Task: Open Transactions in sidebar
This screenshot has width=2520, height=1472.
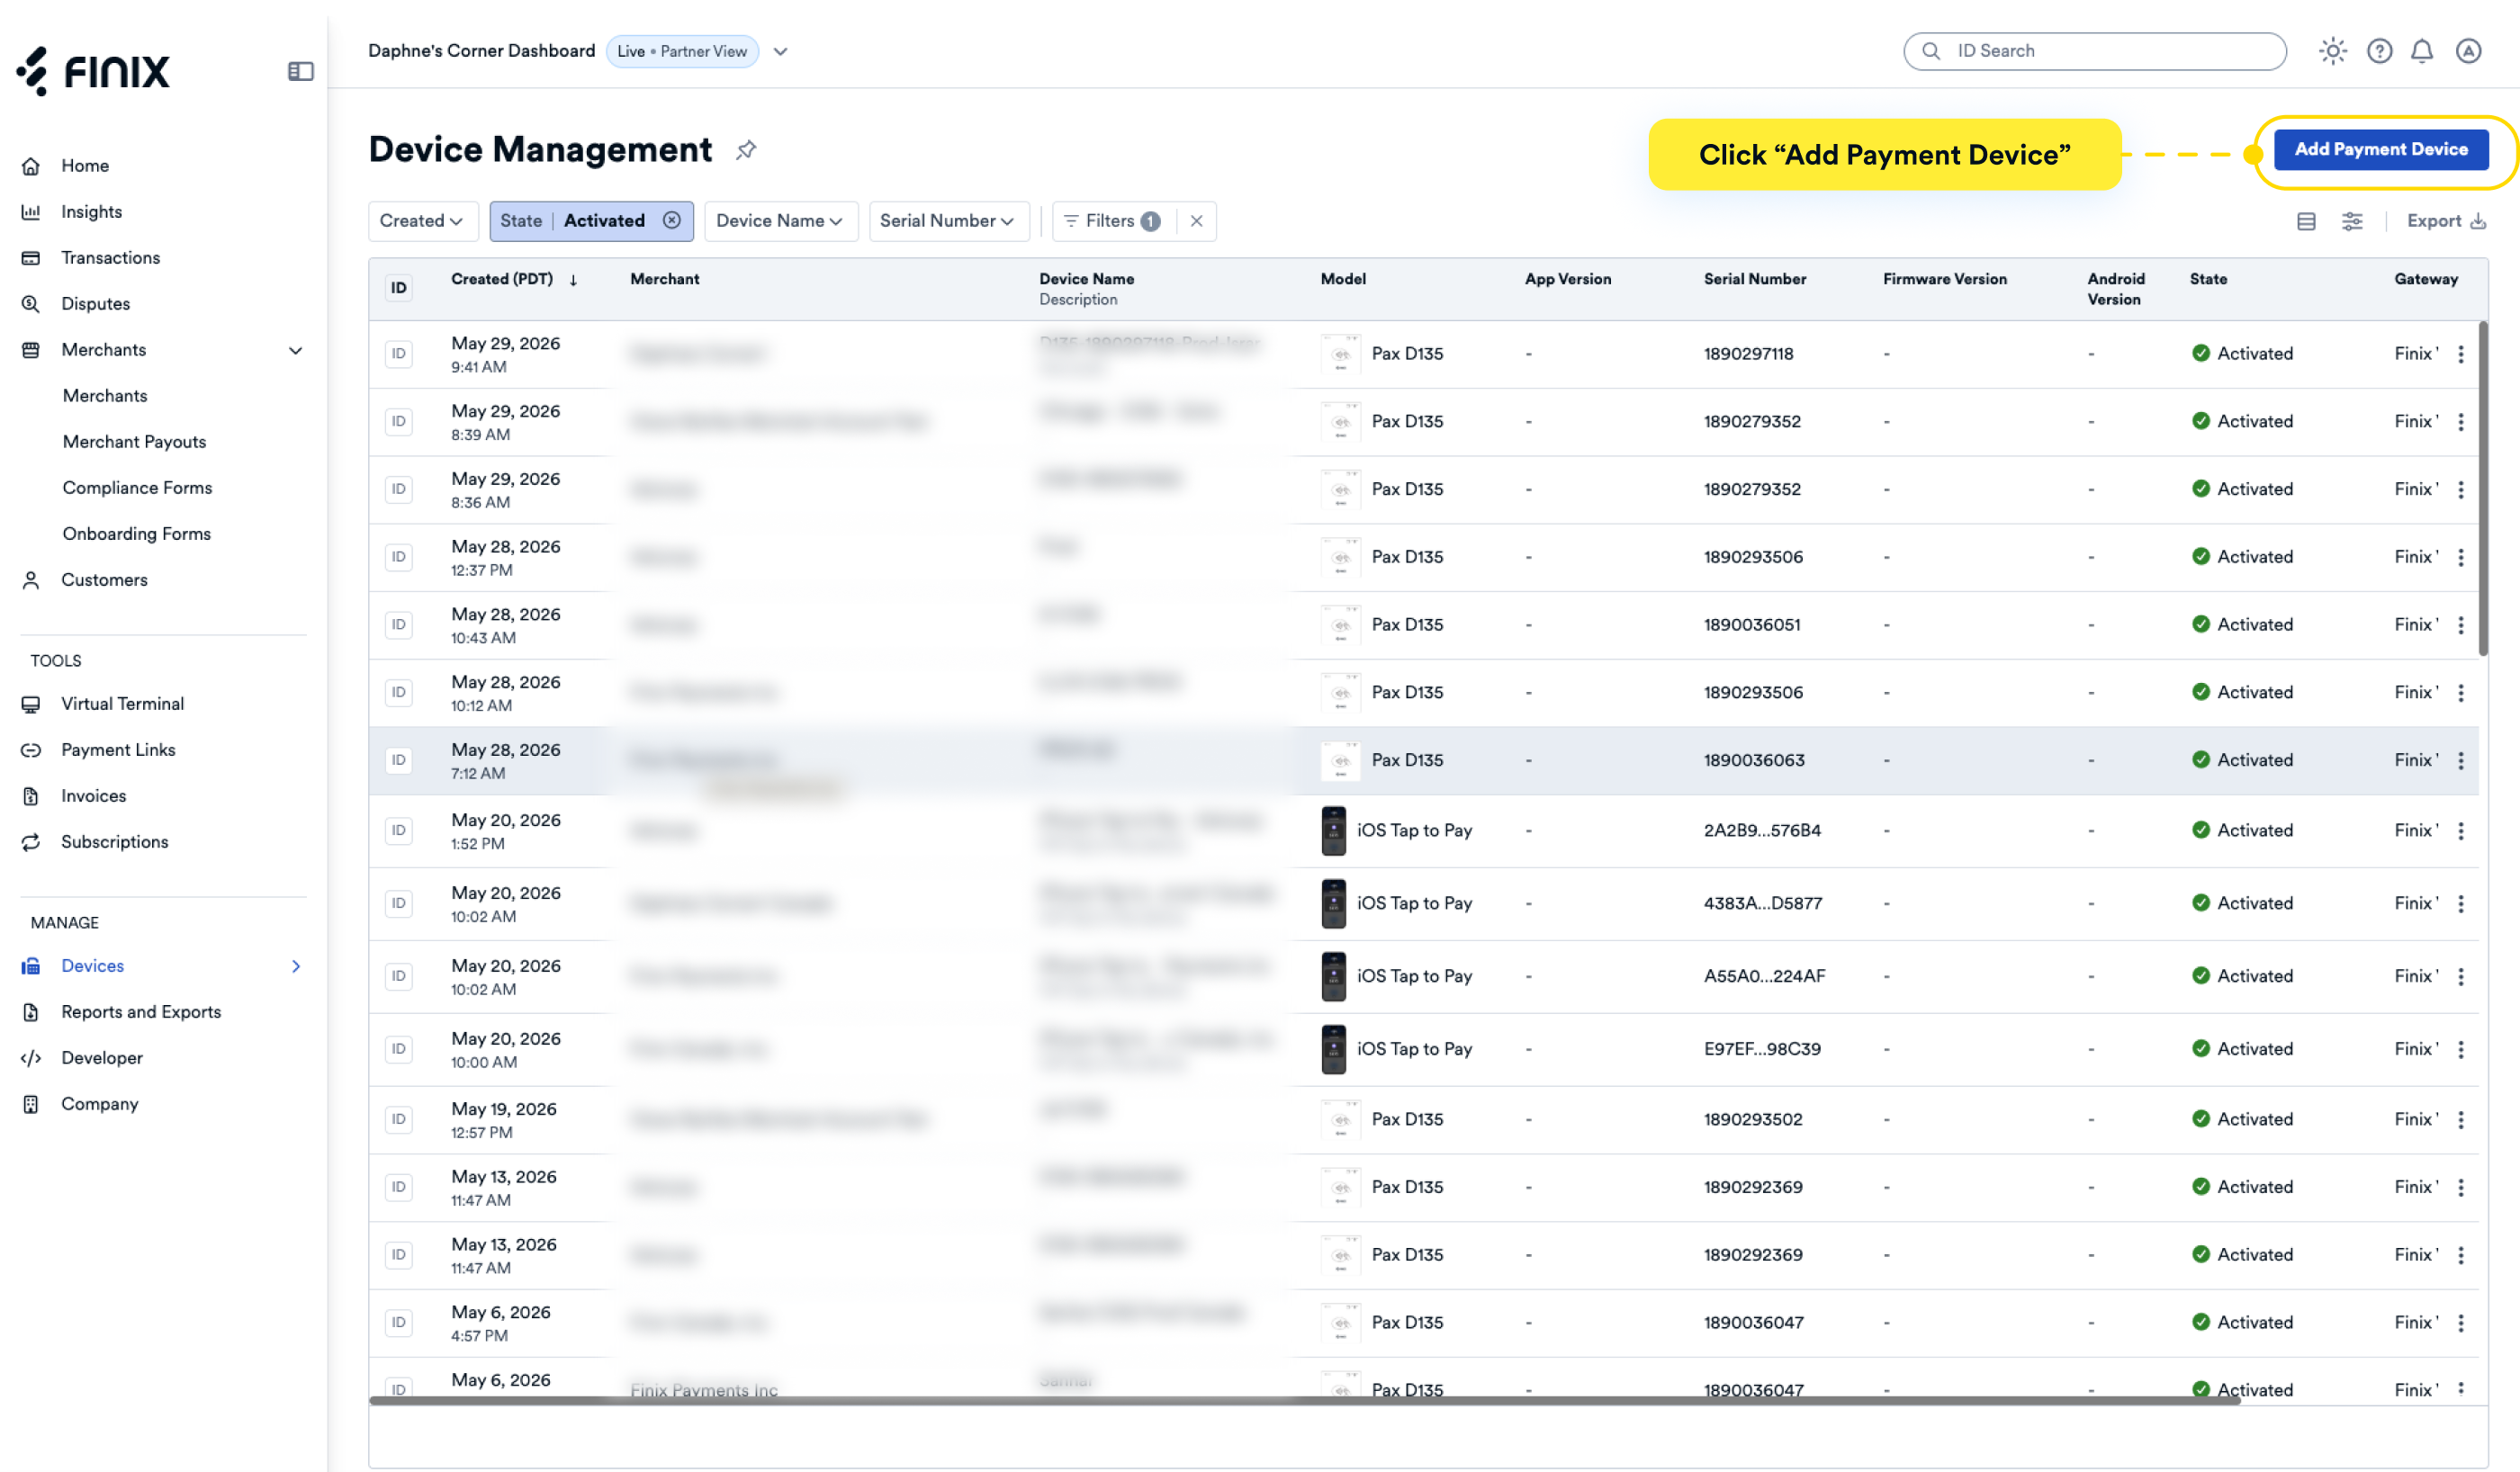Action: coord(110,258)
